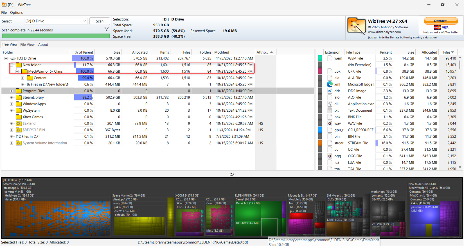Click the filter funnel icon
Screen dimensions: 464x246
click(x=106, y=29)
